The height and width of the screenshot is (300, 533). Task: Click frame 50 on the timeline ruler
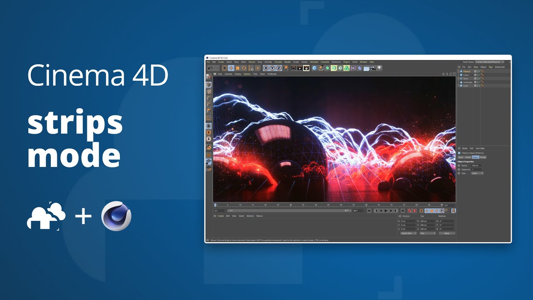(341, 205)
